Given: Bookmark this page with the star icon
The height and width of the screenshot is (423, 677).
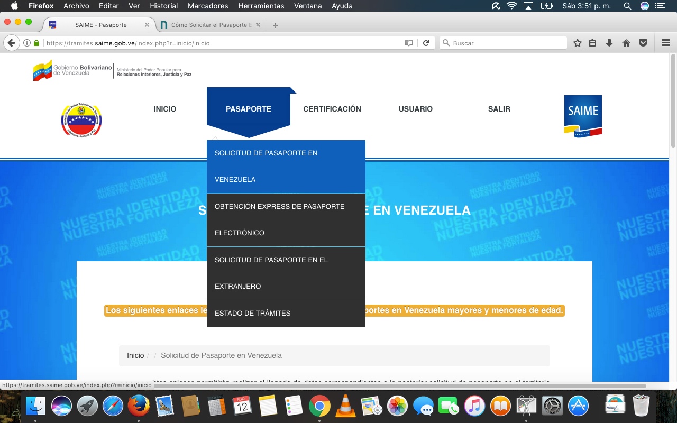Looking at the screenshot, I should click(x=578, y=43).
